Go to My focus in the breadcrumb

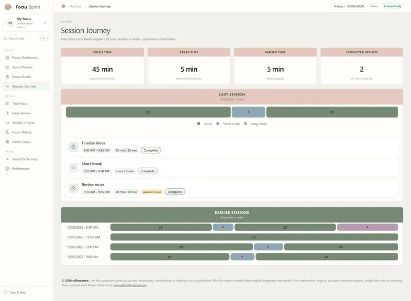point(76,6)
